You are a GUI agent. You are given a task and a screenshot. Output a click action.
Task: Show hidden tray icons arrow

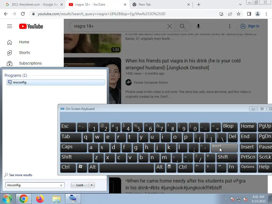point(226,199)
